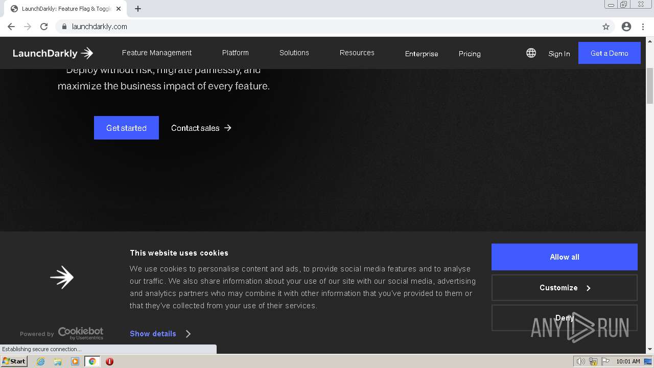The width and height of the screenshot is (654, 368).
Task: Go to the Enterprise page
Action: [x=422, y=54]
